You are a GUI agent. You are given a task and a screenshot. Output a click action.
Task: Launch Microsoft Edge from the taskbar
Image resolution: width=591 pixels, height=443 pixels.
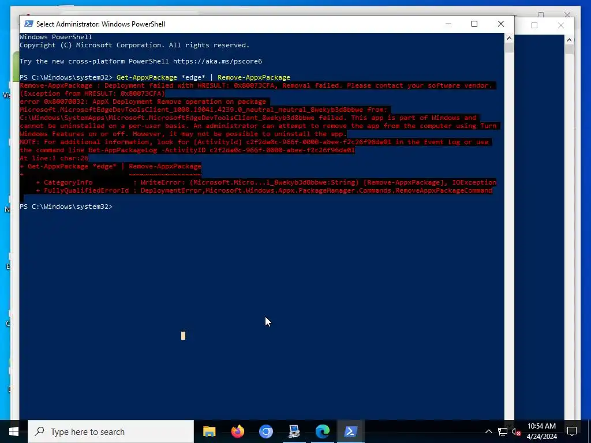click(322, 431)
